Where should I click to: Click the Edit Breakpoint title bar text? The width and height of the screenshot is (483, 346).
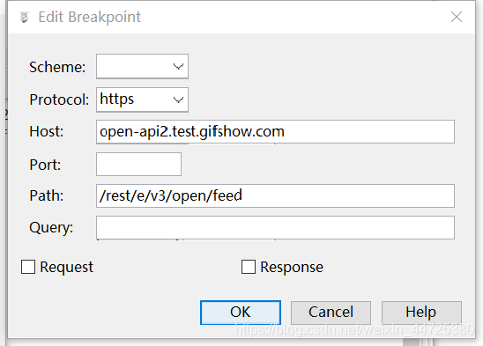[x=89, y=17]
